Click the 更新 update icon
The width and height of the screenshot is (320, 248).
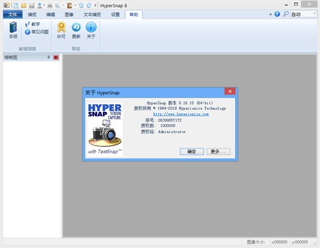76,30
